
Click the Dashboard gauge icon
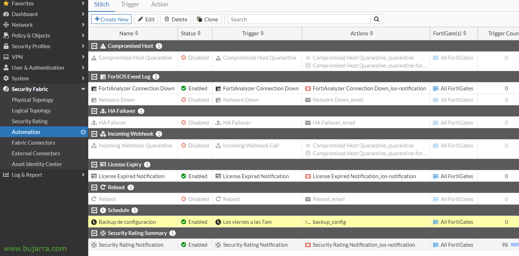click(x=6, y=14)
